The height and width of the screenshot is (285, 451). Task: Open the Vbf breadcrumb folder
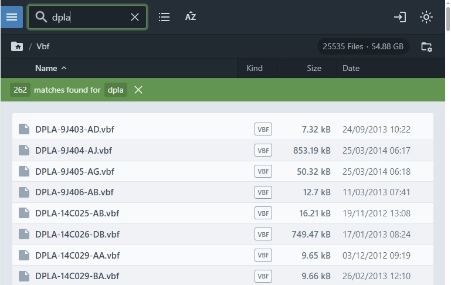click(x=43, y=46)
